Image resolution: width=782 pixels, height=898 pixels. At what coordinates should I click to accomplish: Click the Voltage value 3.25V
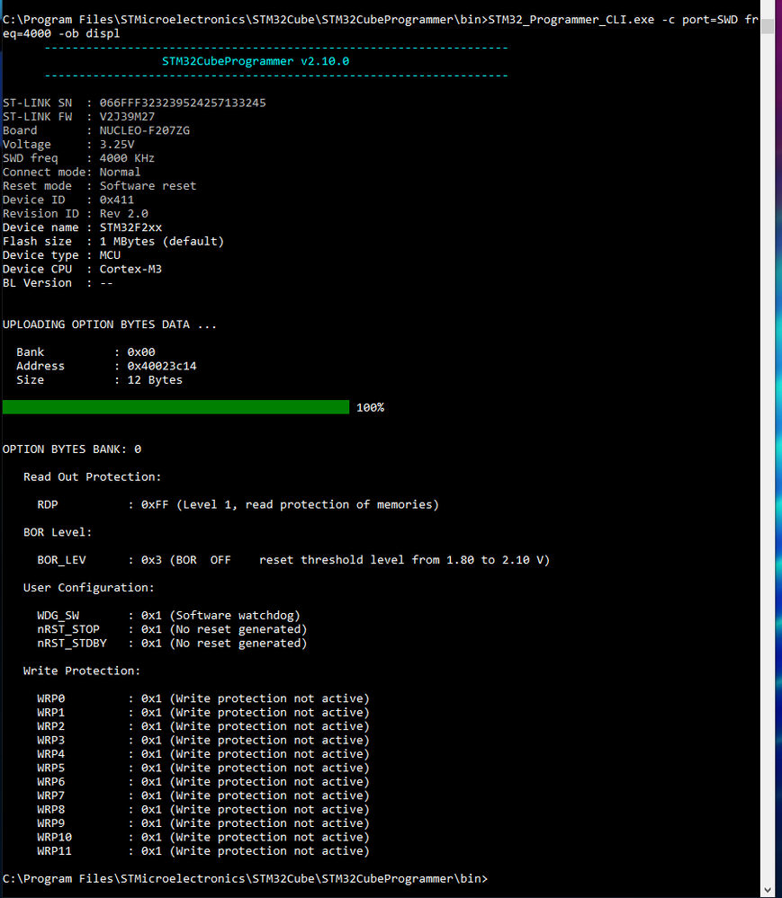tap(117, 145)
